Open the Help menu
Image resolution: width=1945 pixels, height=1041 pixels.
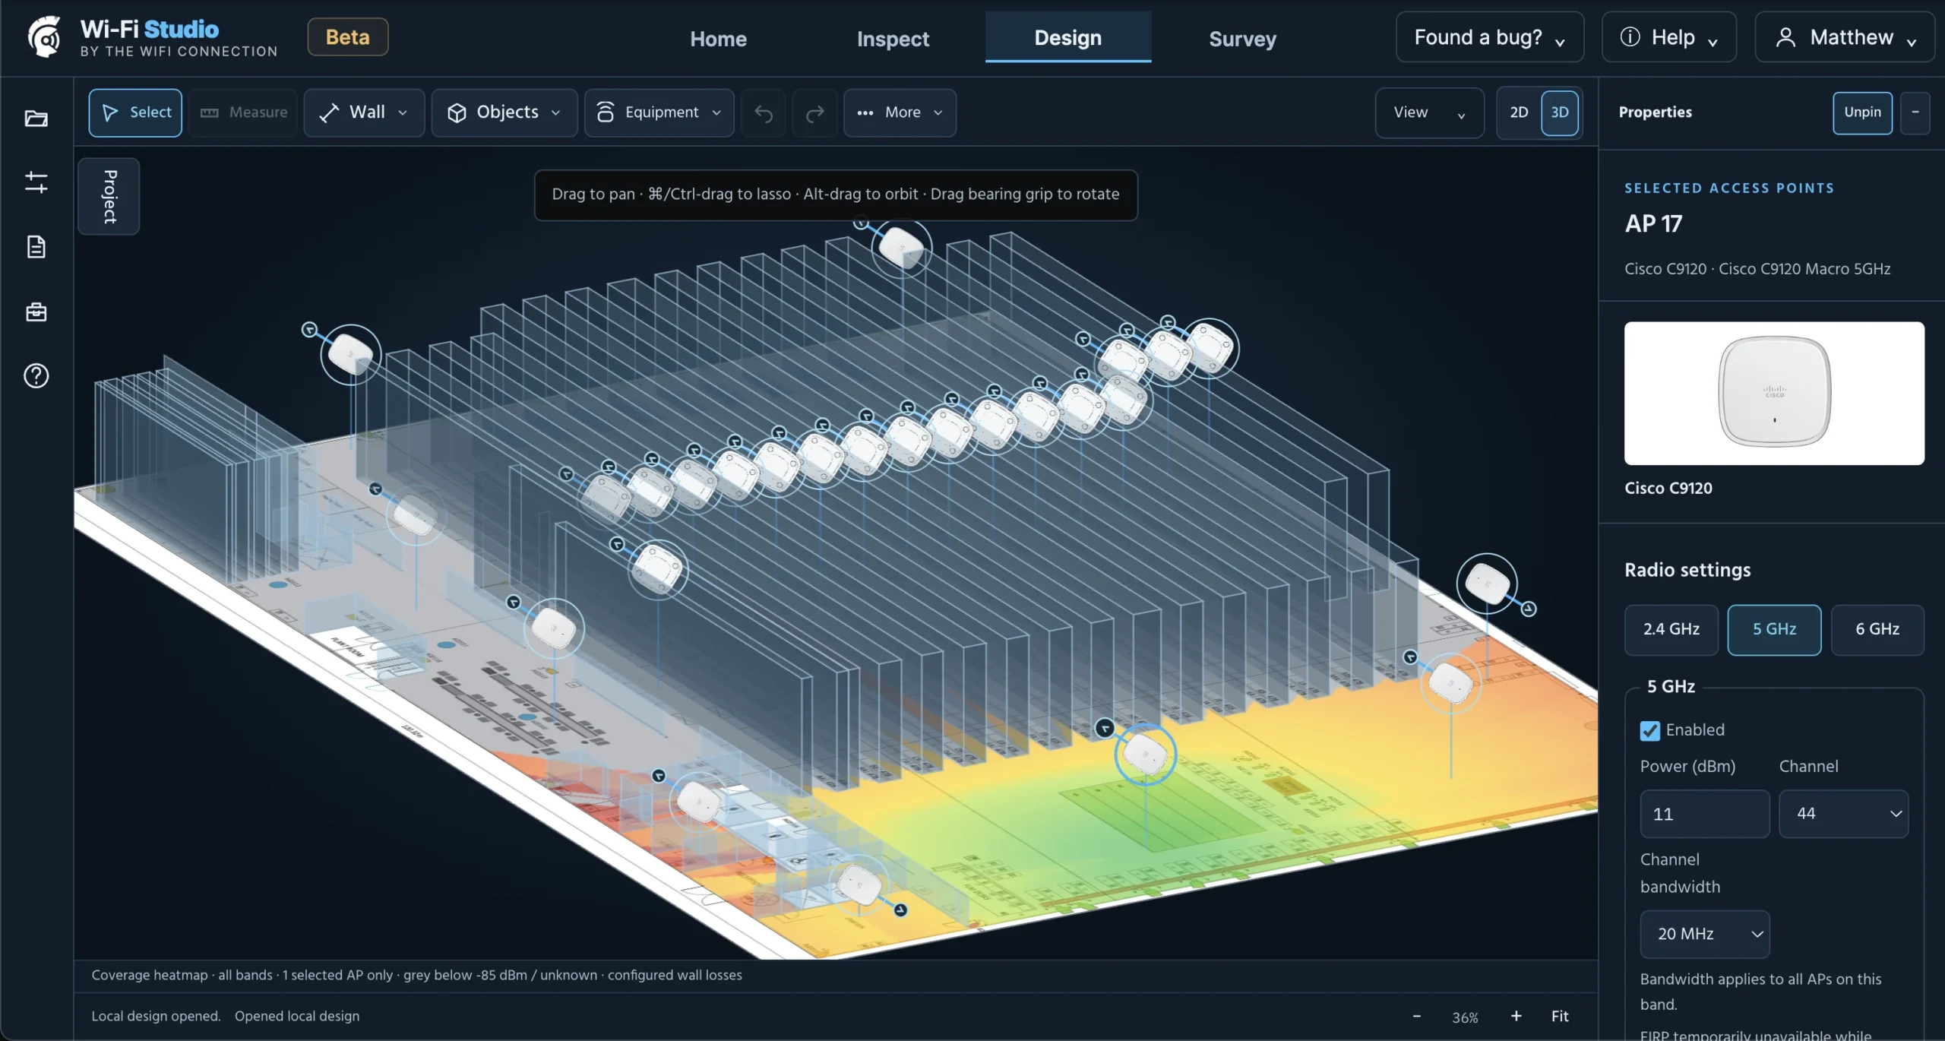(1669, 36)
